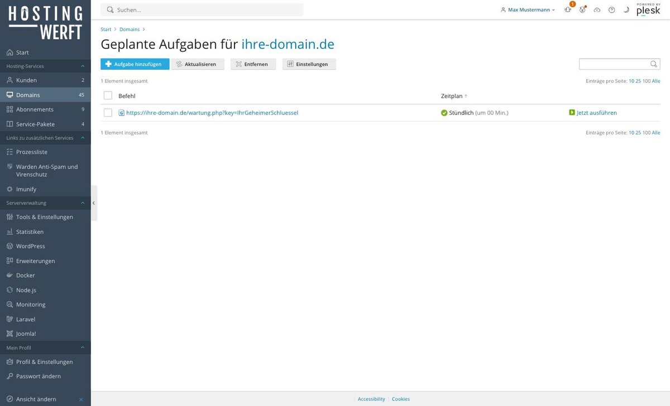Click the Plesk logo
Screen dimensions: 670x406
(x=648, y=9)
